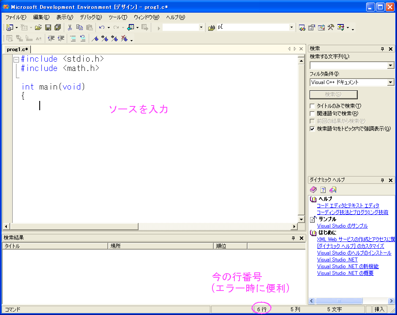
Task: Click the Search icon in Dynamic Help toolbar
Action: click(x=333, y=190)
